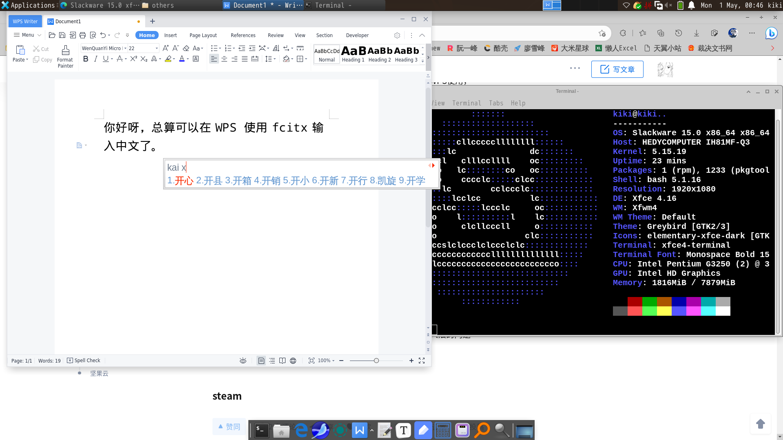783x440 pixels.
Task: Open the Spell Check tool
Action: [x=84, y=360]
